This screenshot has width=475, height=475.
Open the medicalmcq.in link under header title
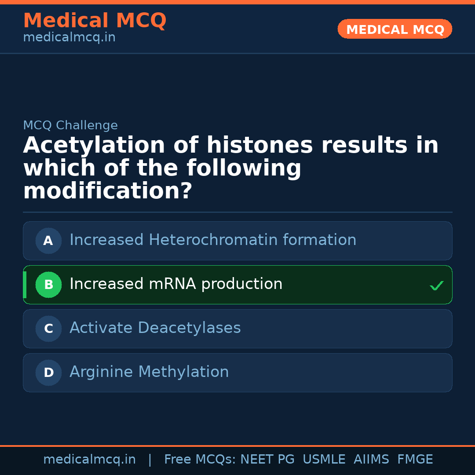[69, 38]
